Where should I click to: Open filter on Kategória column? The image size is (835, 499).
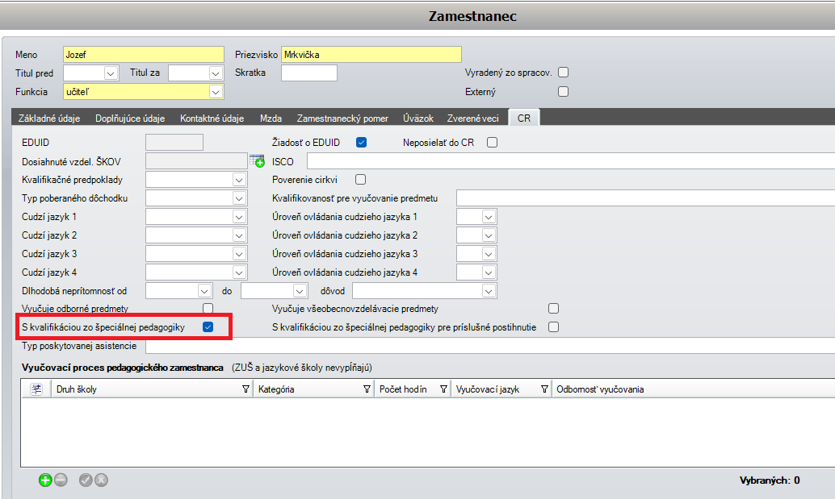tap(367, 389)
